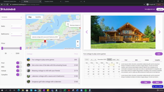Open the Beds dropdown
Image resolution: width=164 pixels, height=92 pixels.
click(x=16, y=26)
